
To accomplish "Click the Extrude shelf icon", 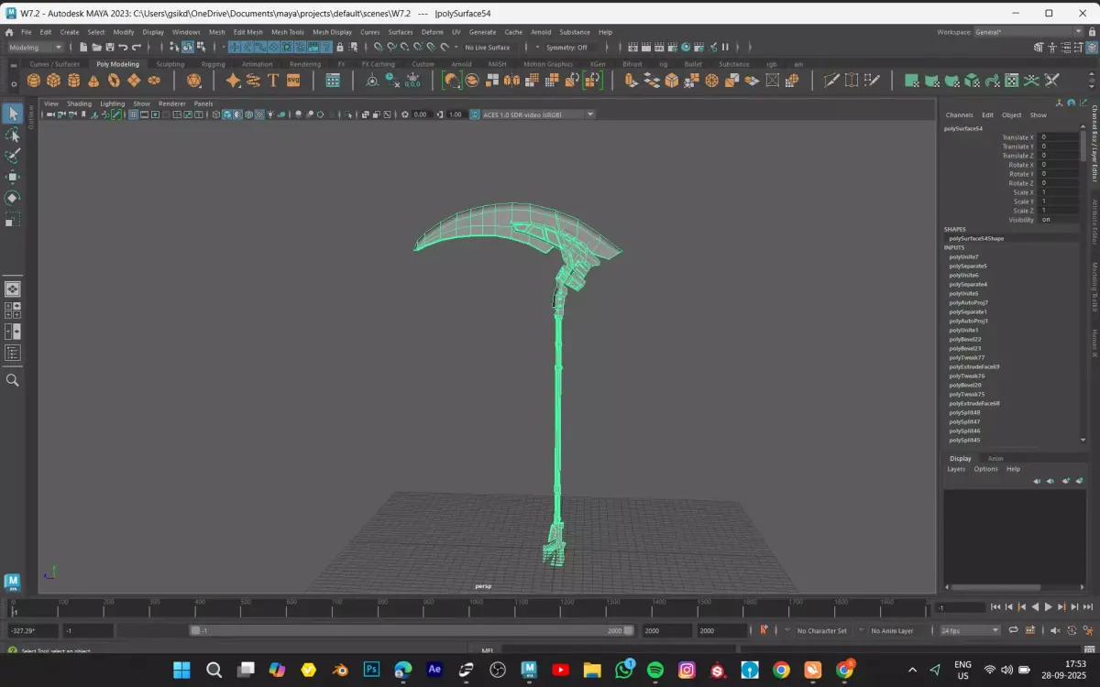I will click(x=631, y=81).
